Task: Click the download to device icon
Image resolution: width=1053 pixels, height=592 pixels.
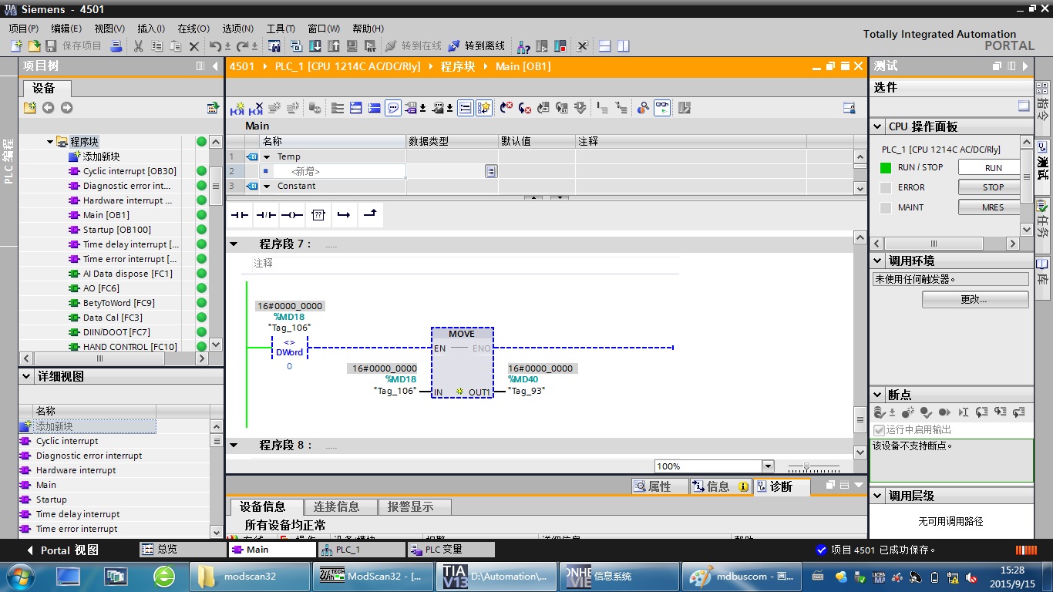Action: [315, 46]
